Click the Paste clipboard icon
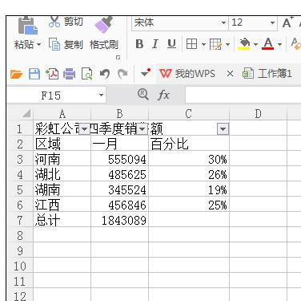 27,26
